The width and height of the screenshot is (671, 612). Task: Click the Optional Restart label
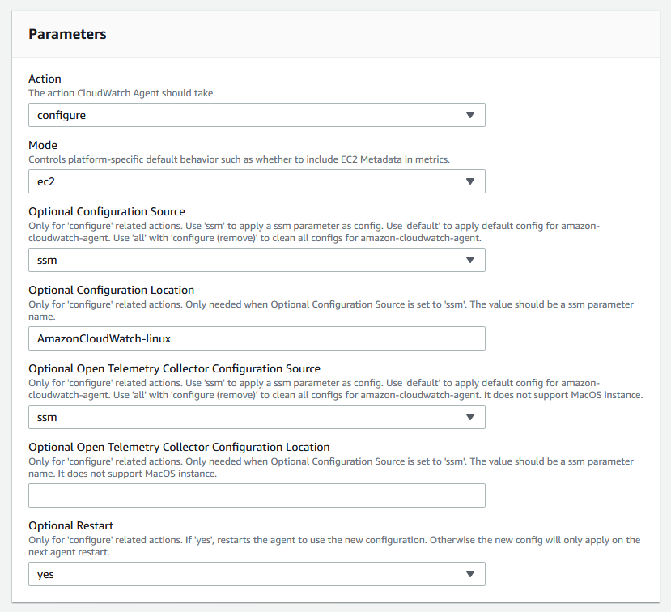[x=71, y=525]
